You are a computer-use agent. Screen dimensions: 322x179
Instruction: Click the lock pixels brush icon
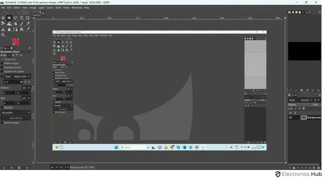(296, 109)
